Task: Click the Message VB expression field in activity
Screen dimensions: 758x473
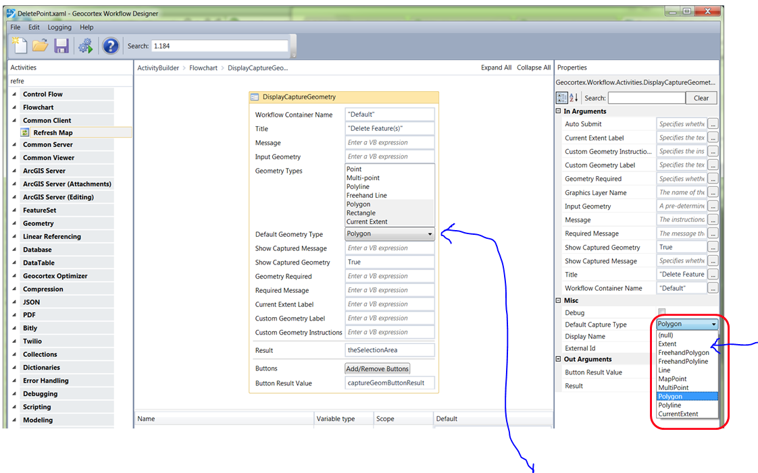Action: (x=390, y=142)
